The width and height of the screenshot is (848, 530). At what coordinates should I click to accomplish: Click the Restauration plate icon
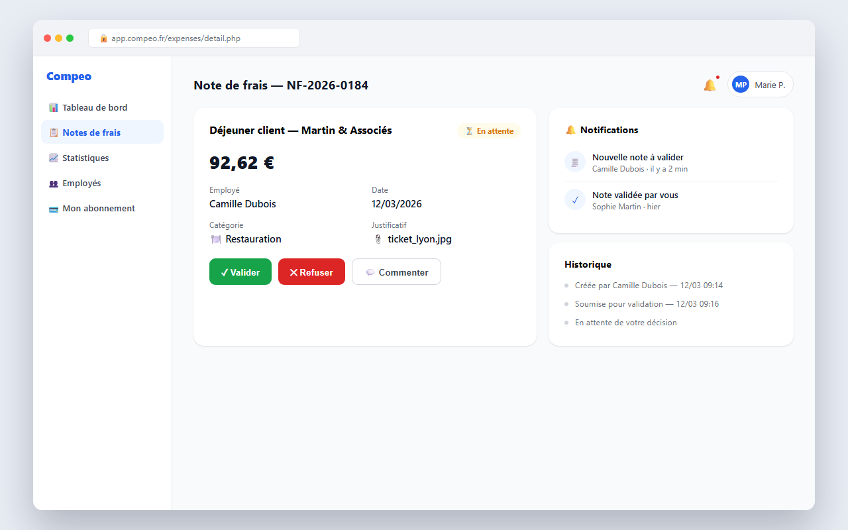pyautogui.click(x=215, y=239)
